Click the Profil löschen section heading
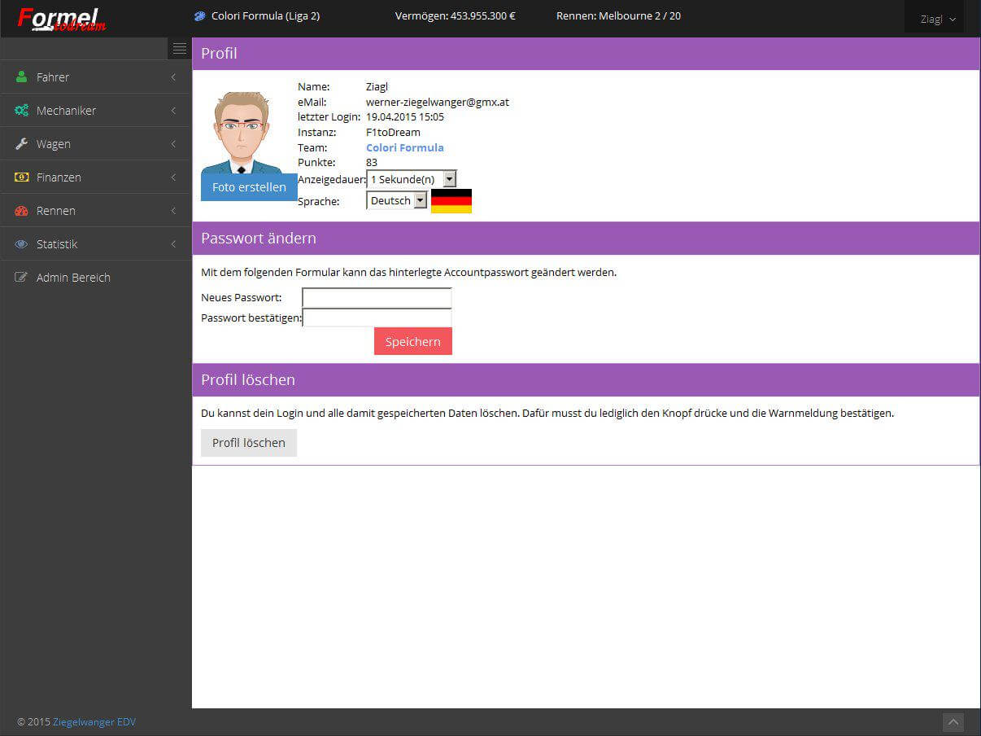This screenshot has width=981, height=736. pyautogui.click(x=248, y=380)
